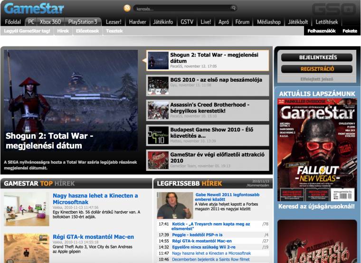Viewport: 361px width, 263px height.
Task: Click the Assassin's Creed small thumbnail
Action: pos(158,110)
